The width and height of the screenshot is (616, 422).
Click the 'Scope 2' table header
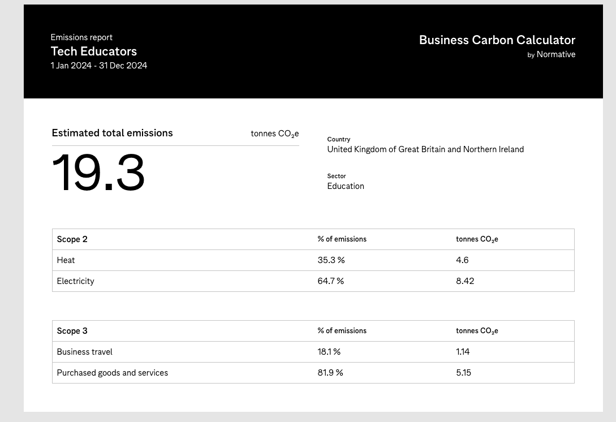72,239
